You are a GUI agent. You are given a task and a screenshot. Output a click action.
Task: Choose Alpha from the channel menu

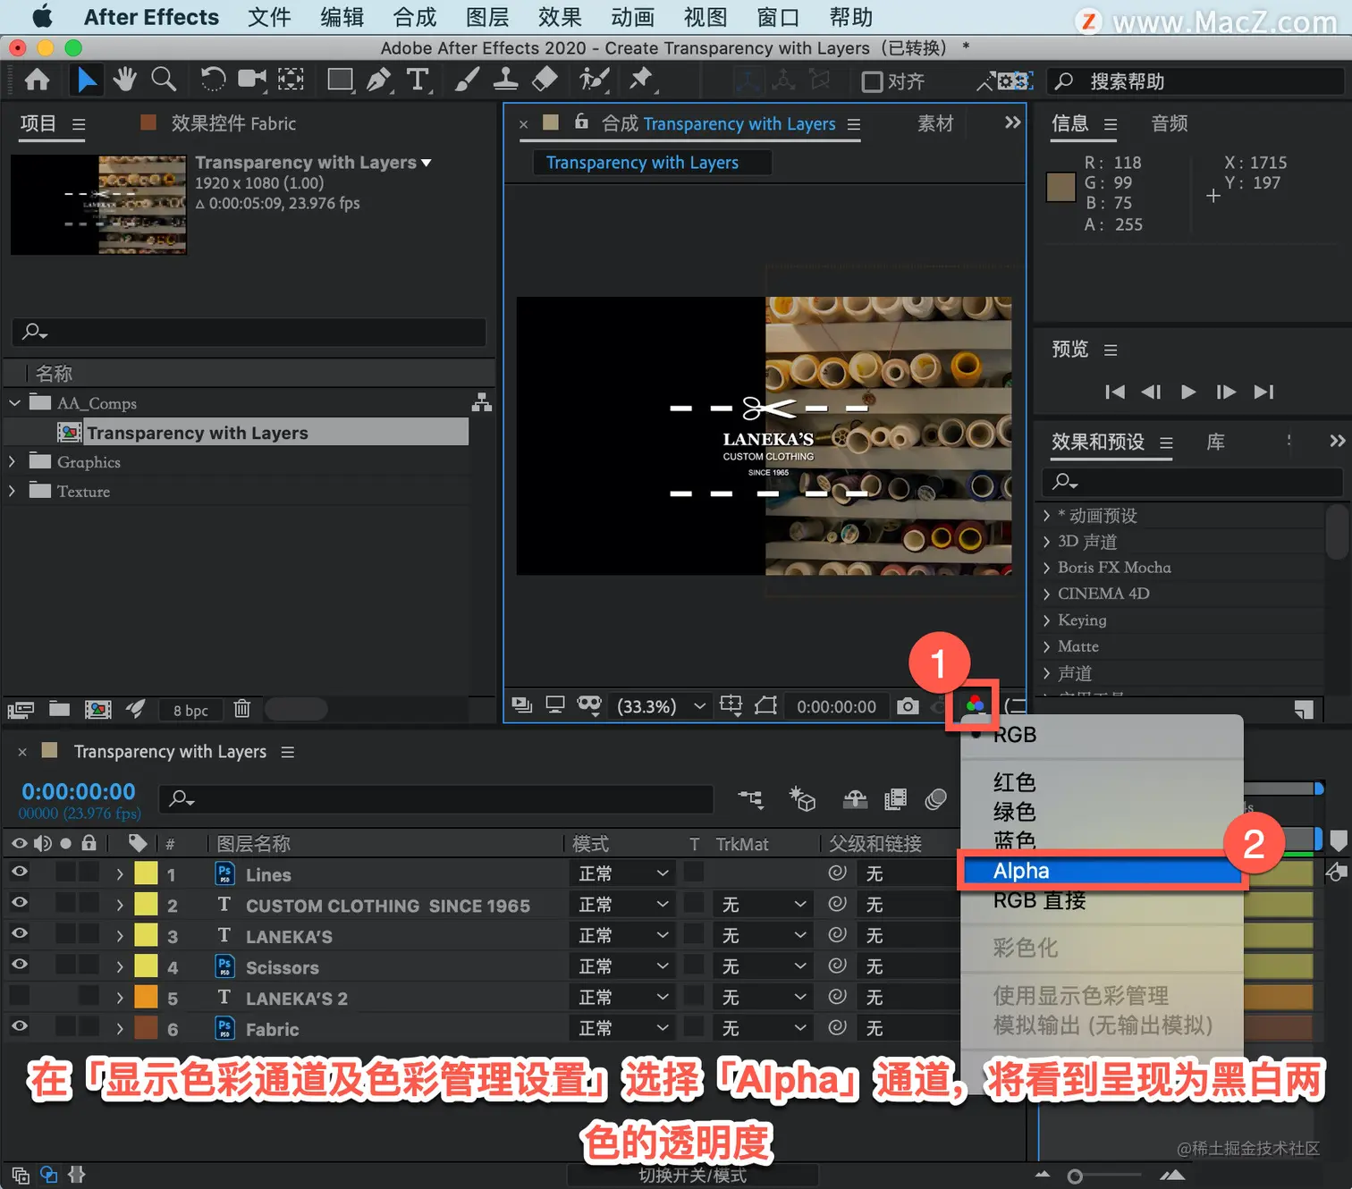(x=1102, y=871)
